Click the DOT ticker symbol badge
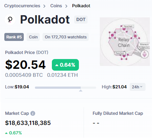This screenshot has width=152, height=138. point(81,20)
